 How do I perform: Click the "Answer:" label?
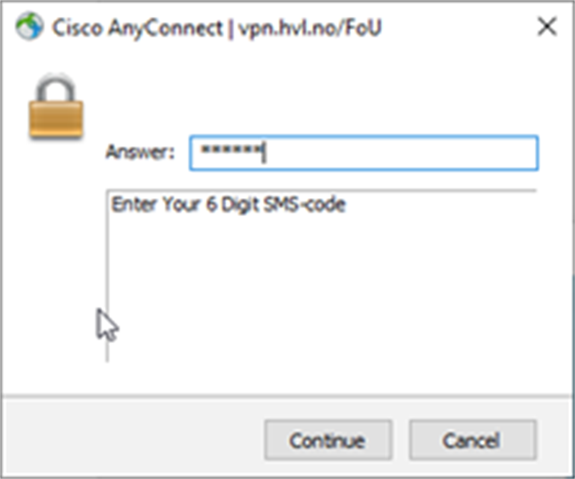pos(140,153)
